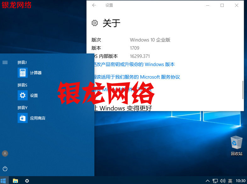Select the 拼音J group header
Screen dimensions: 247x184
(22, 63)
